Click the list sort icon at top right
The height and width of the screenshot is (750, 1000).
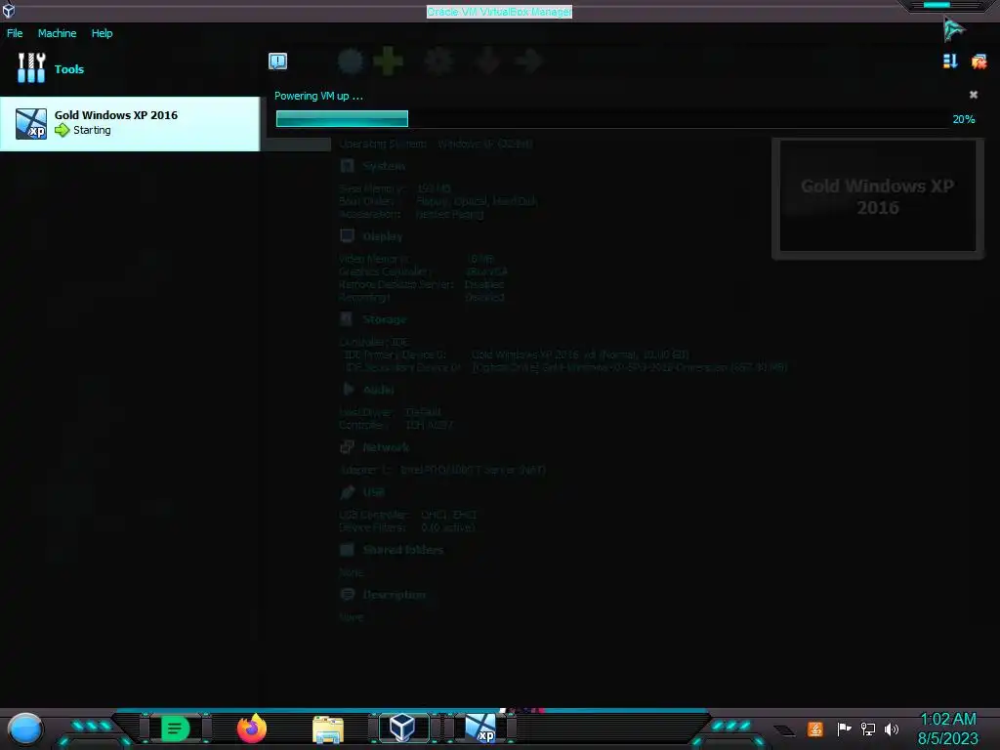coord(950,62)
